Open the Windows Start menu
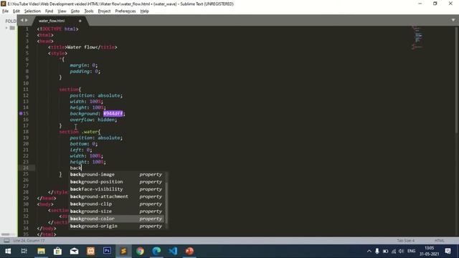459x258 pixels. [x=8, y=251]
